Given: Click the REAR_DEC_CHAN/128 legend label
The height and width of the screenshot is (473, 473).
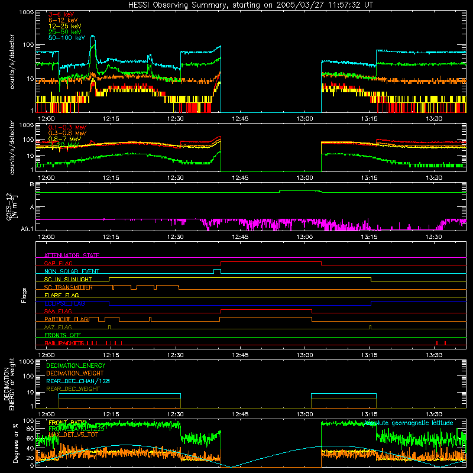Looking at the screenshot, I should [78, 381].
